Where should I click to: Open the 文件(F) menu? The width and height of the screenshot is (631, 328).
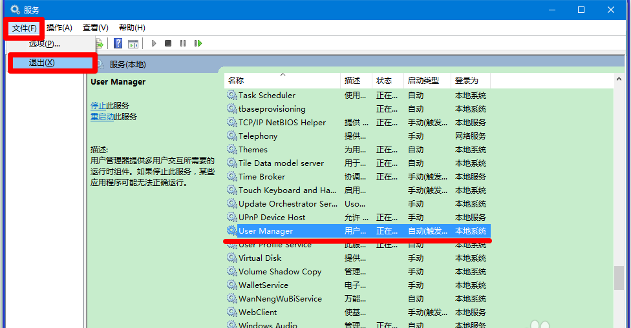tap(24, 28)
